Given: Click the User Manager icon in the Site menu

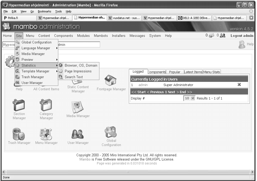Looking at the screenshot, I should [17, 83].
